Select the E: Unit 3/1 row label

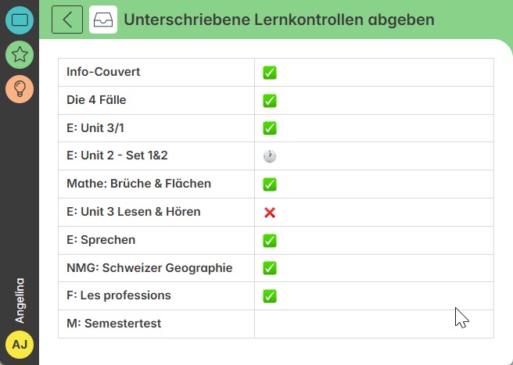point(95,128)
